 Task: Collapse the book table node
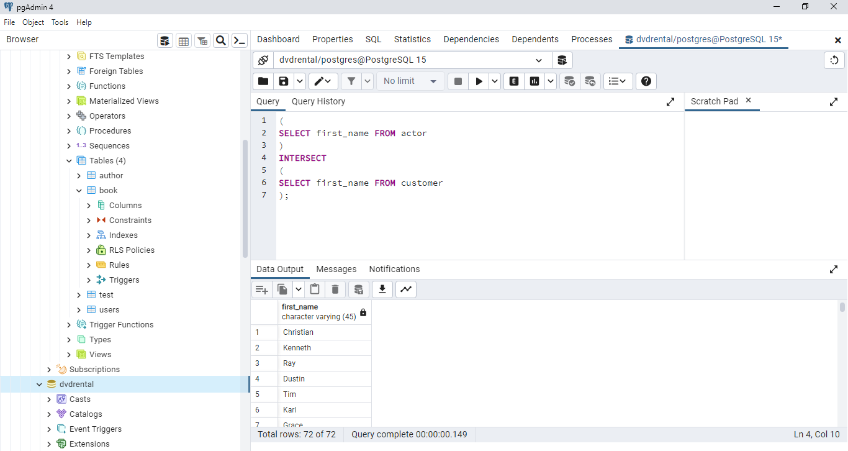79,191
